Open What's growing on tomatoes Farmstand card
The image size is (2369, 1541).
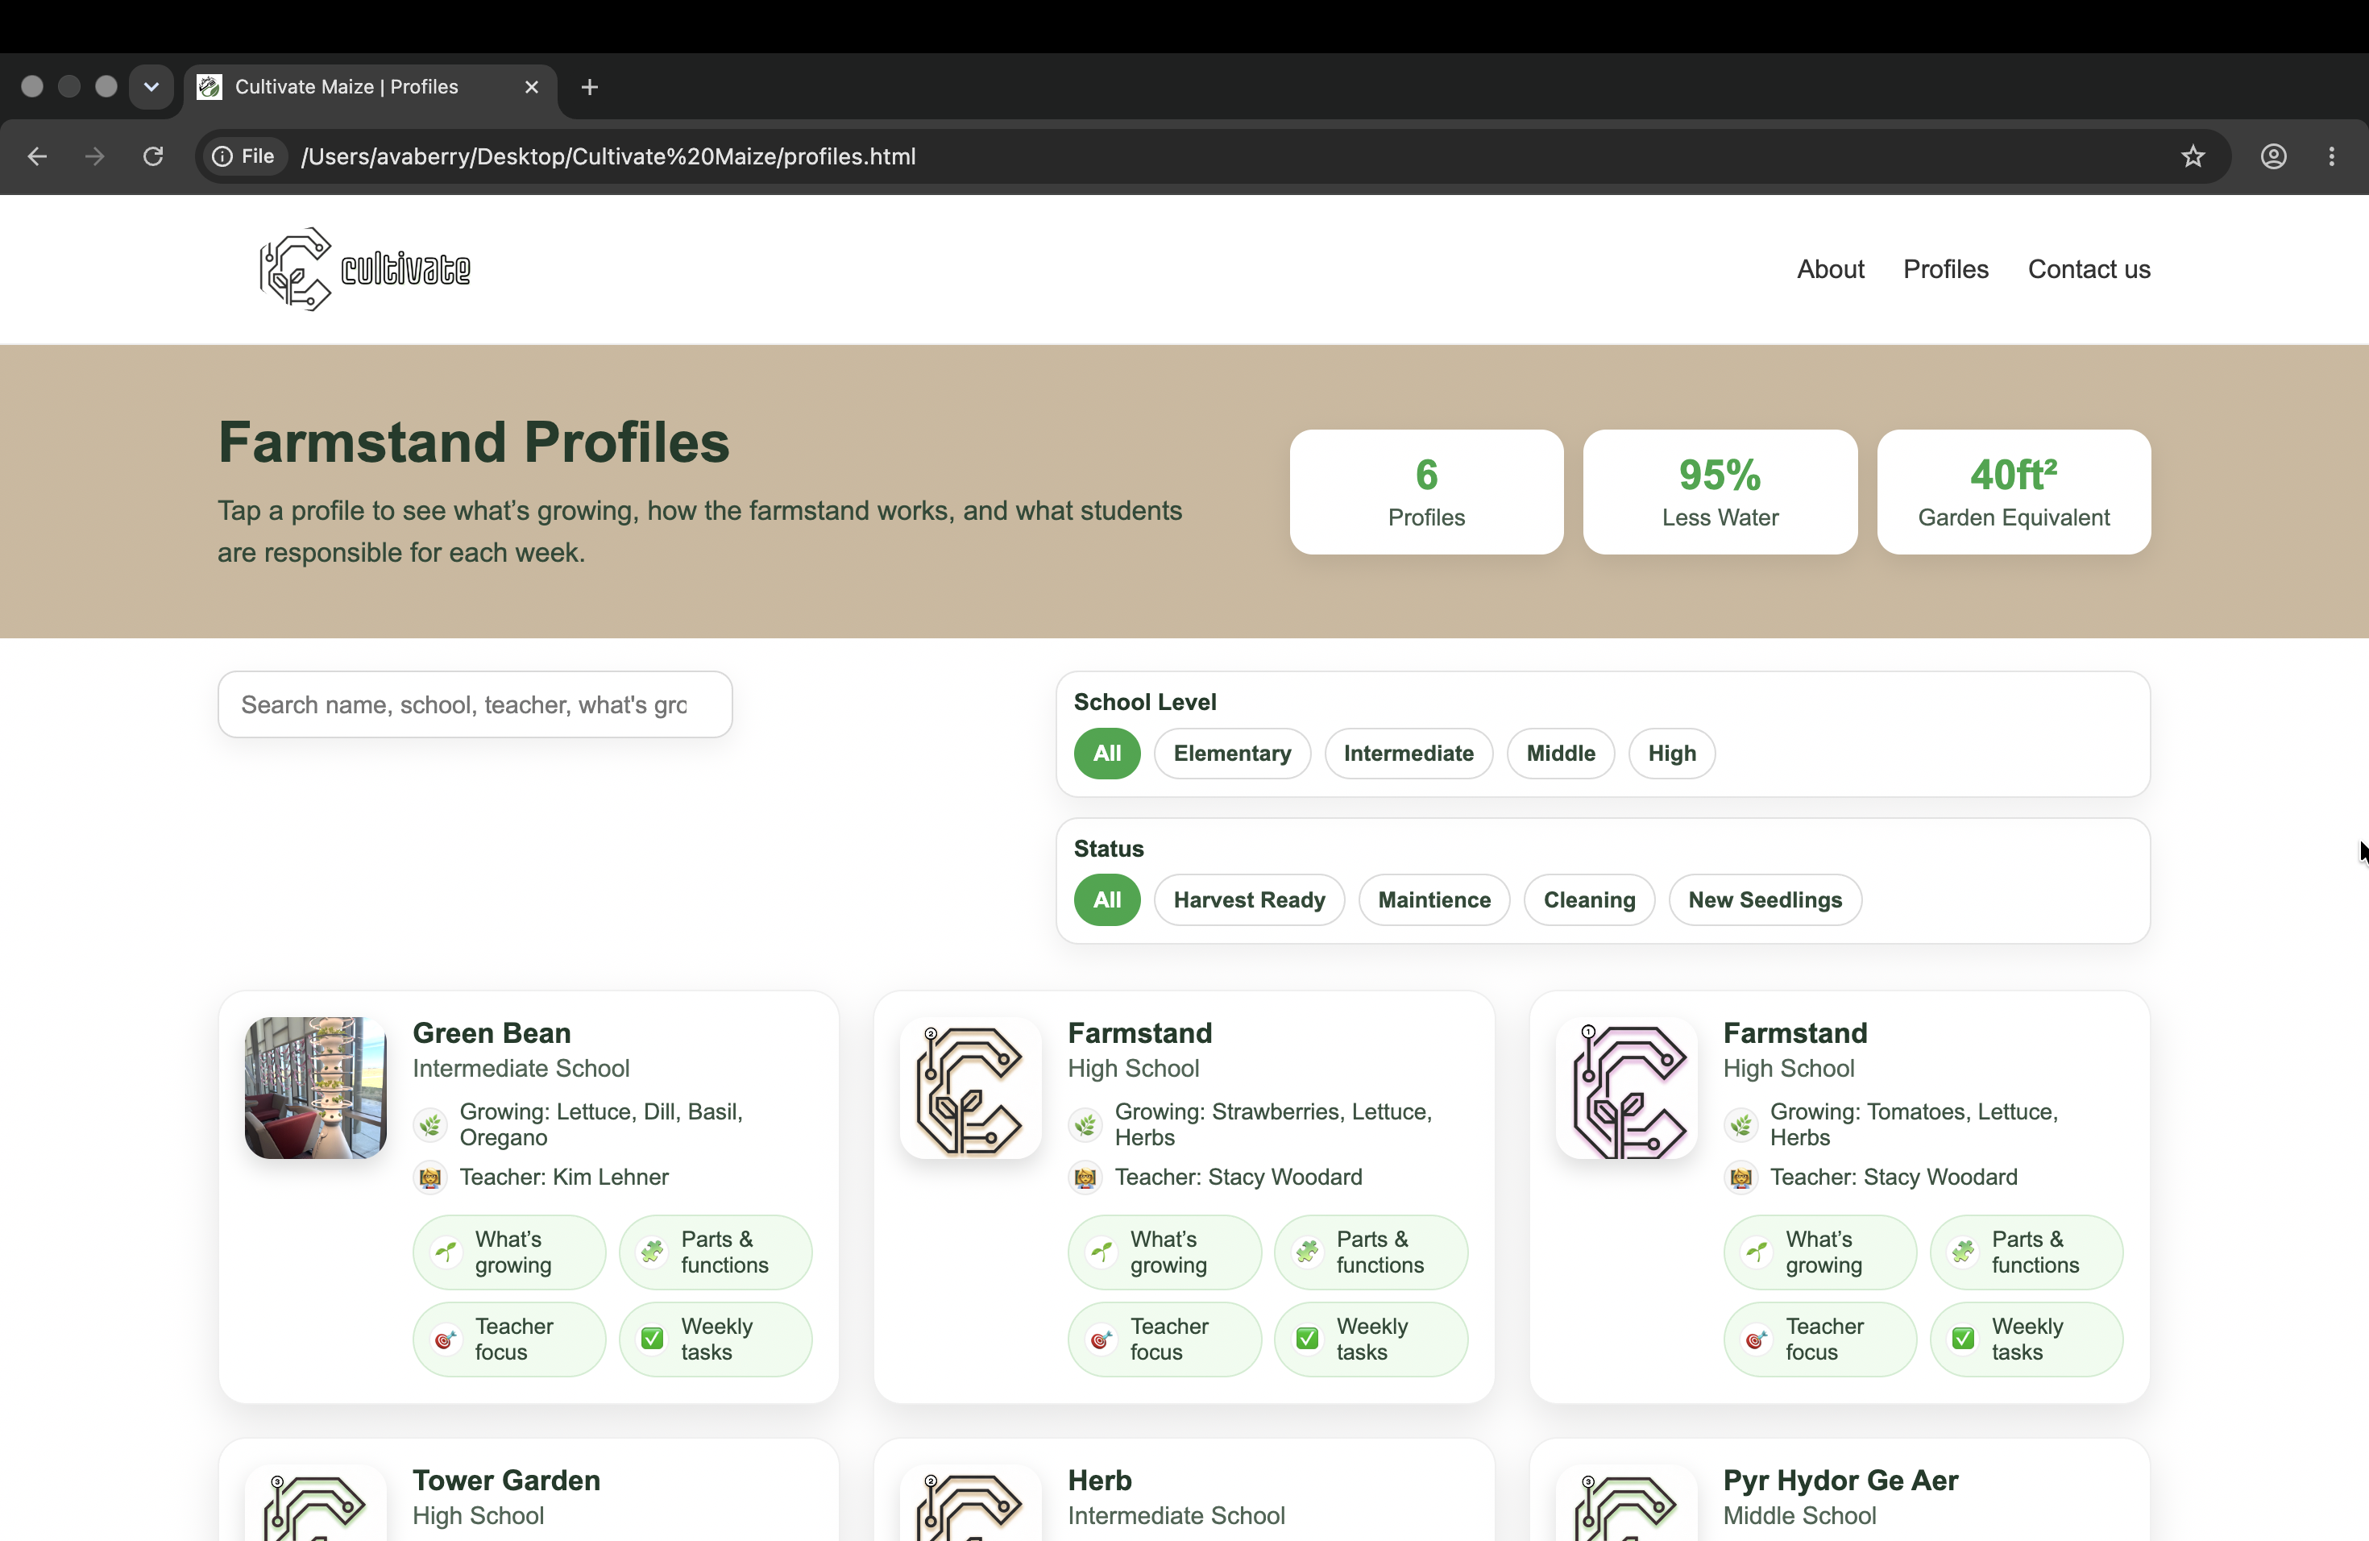(x=1819, y=1252)
